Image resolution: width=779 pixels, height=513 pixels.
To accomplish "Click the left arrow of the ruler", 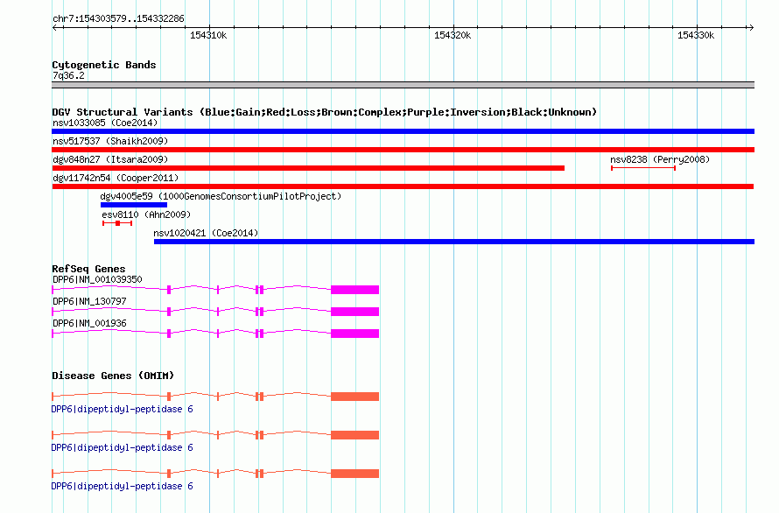I will coord(55,27).
